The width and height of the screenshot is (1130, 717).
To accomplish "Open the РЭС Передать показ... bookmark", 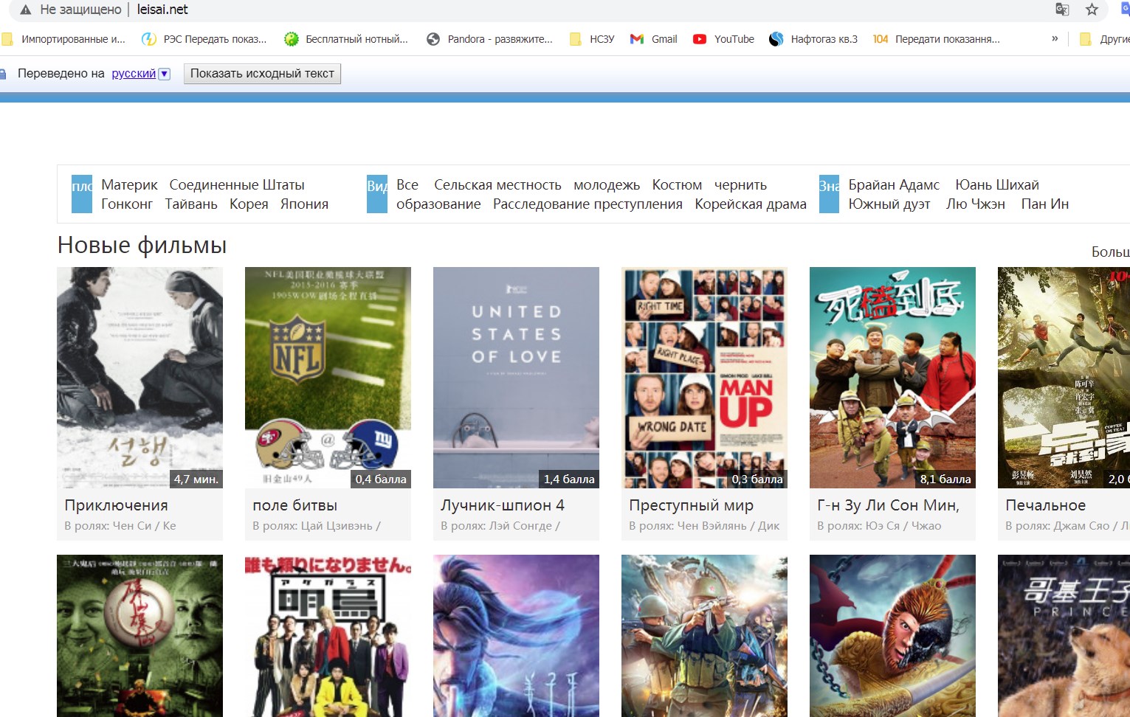I will (204, 39).
